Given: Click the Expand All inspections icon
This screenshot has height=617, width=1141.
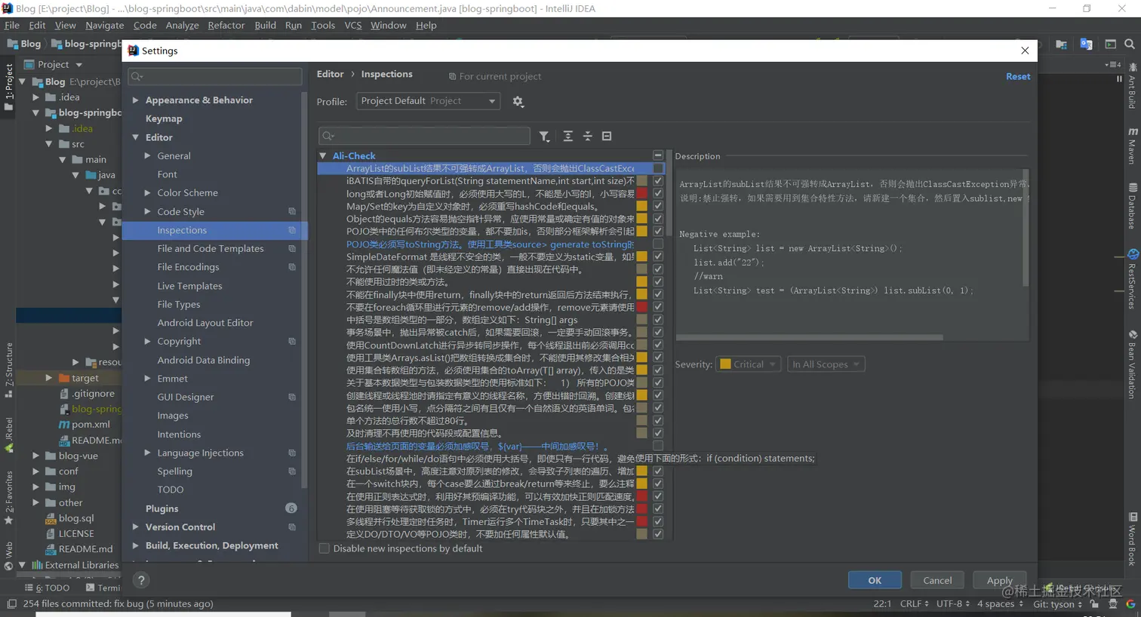Looking at the screenshot, I should (x=567, y=137).
